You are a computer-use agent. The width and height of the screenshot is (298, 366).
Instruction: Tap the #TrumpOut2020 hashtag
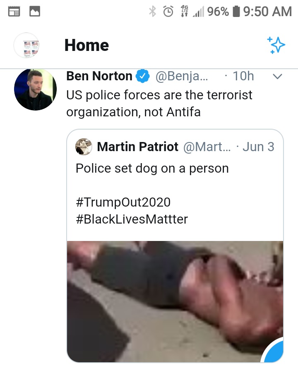(x=123, y=202)
